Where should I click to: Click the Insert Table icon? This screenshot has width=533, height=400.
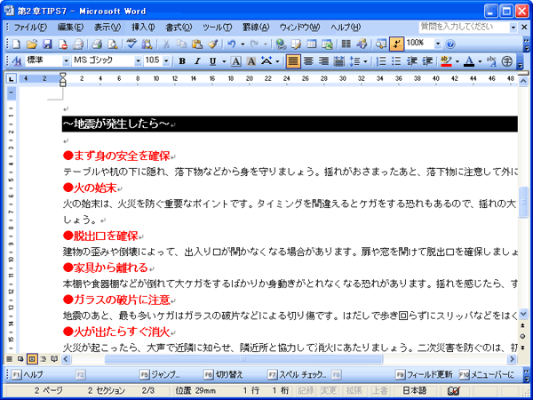312,44
